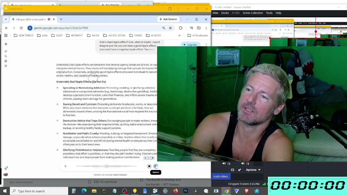Image resolution: width=347 pixels, height=195 pixels.
Task: Open Microsoft Edge from the taskbar
Action: coord(84,191)
